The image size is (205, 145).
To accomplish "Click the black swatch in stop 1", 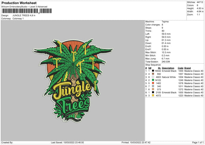I will 153,71.
